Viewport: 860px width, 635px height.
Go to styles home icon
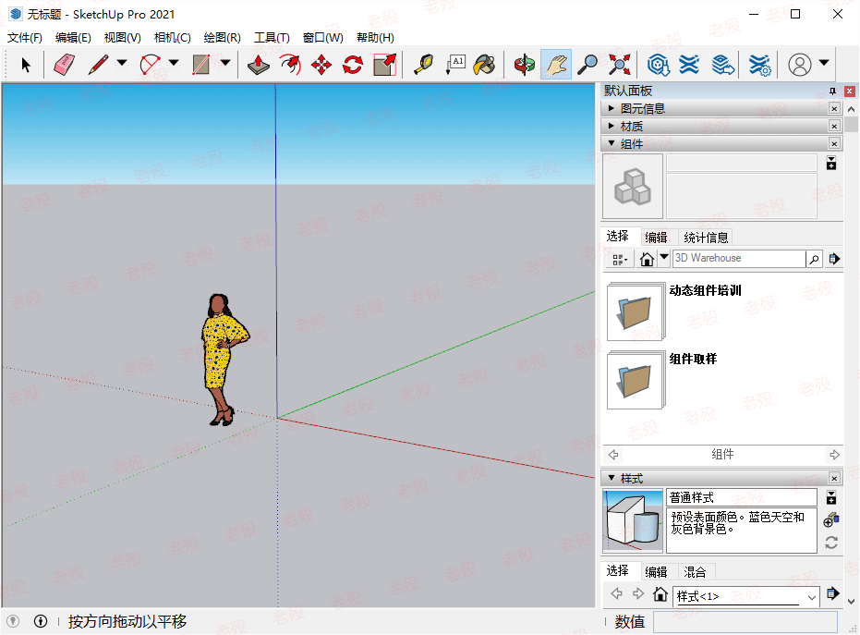coord(660,594)
